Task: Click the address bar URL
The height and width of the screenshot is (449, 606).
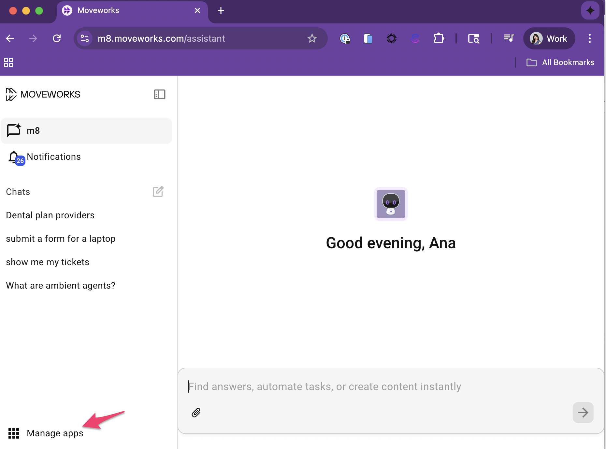Action: [x=161, y=38]
